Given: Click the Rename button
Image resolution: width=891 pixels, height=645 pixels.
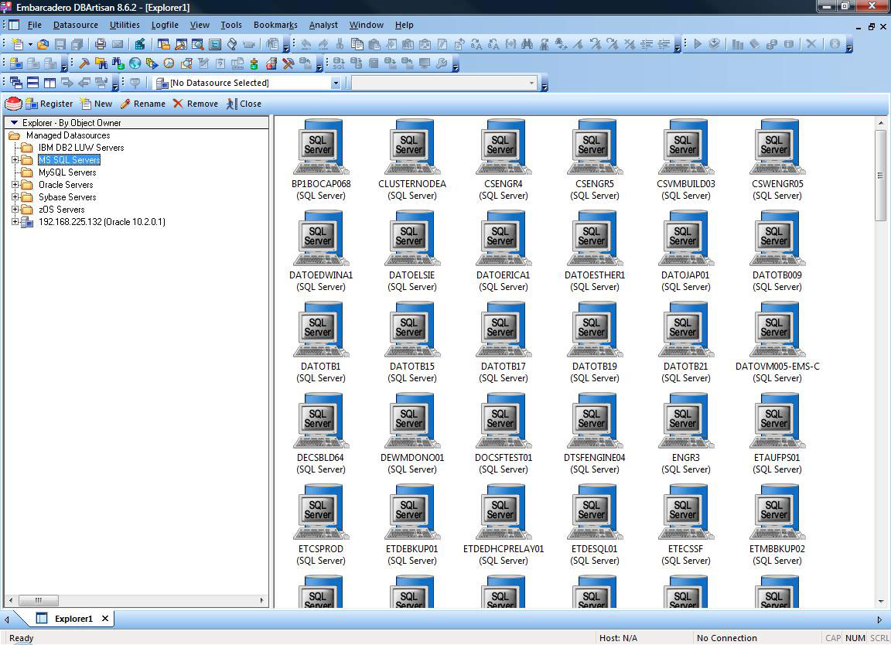Looking at the screenshot, I should pyautogui.click(x=142, y=104).
